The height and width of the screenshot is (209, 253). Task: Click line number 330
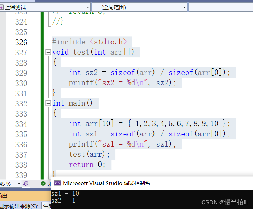[21, 83]
